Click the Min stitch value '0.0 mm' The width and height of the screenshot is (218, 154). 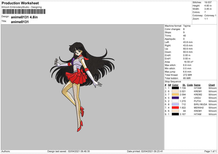click(187, 68)
